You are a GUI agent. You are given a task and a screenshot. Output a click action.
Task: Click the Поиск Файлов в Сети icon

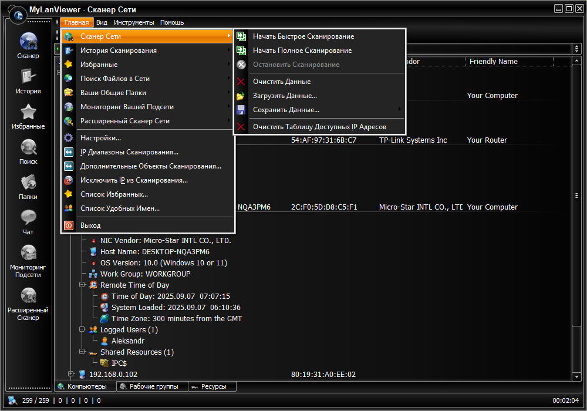pos(69,79)
